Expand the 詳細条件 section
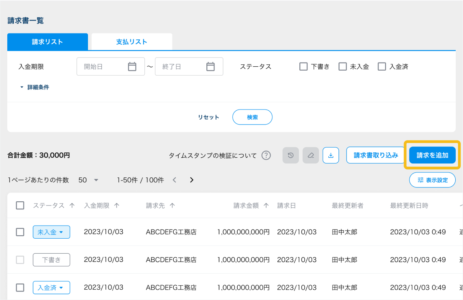The height and width of the screenshot is (300, 463). 35,88
